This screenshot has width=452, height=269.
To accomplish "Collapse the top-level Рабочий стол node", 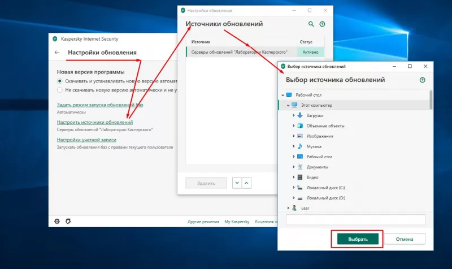I will [x=282, y=95].
